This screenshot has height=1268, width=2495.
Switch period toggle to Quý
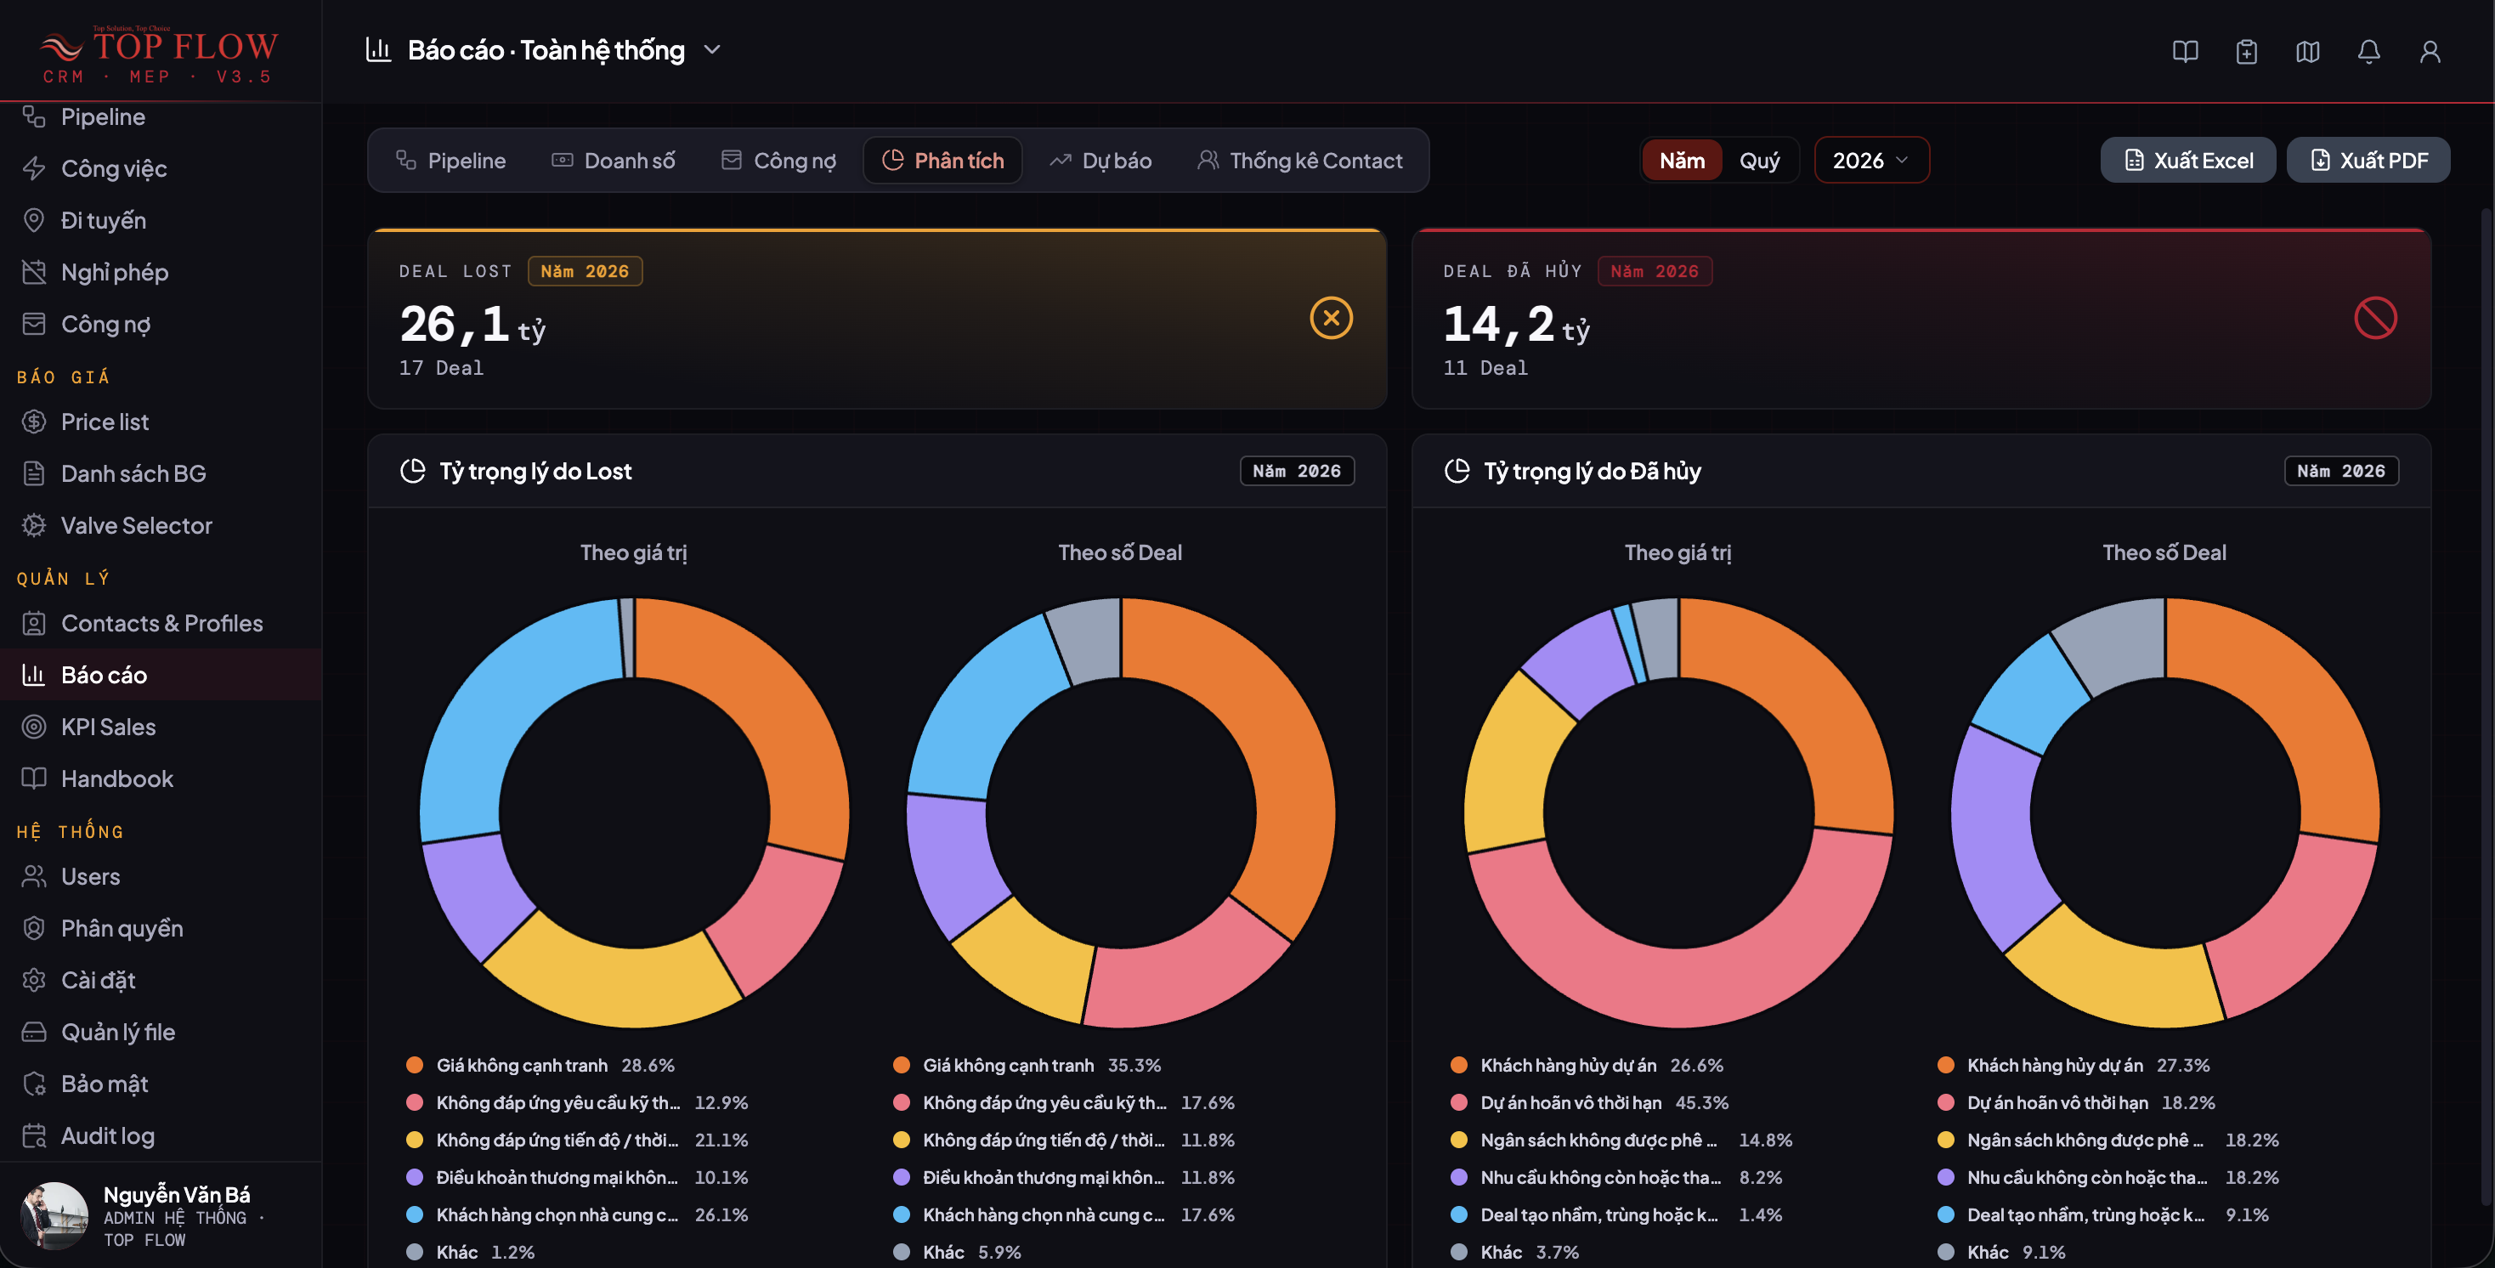pyautogui.click(x=1759, y=160)
